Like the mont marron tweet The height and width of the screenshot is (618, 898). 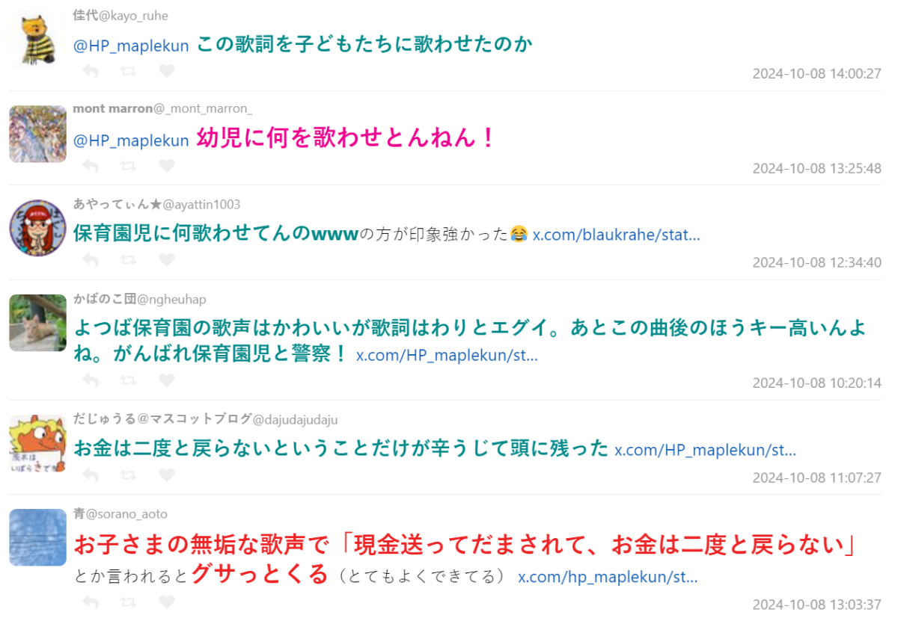coord(167,165)
